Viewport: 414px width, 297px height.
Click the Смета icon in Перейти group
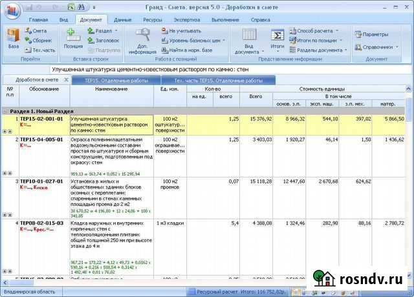tap(36, 30)
